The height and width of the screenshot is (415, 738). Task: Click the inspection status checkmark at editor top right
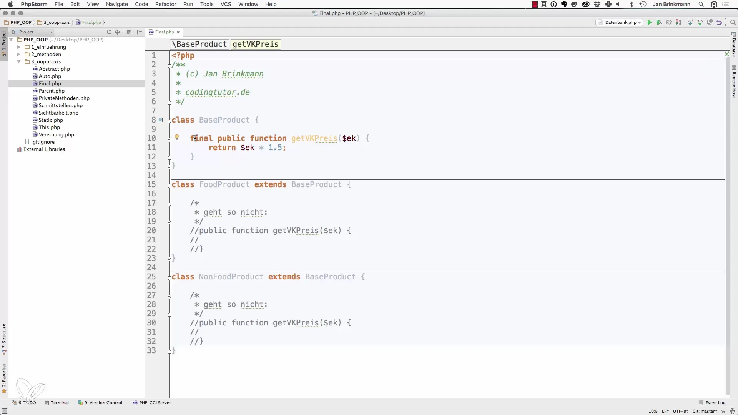click(x=727, y=53)
